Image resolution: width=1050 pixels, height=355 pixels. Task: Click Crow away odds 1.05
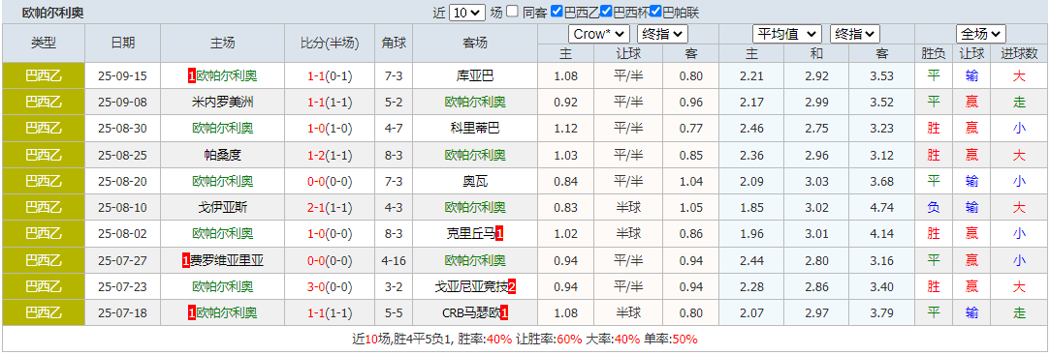click(x=691, y=207)
